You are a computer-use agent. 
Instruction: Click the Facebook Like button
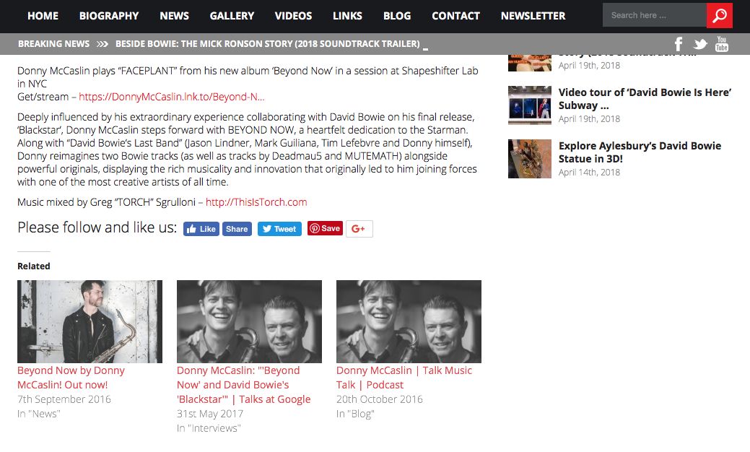(201, 229)
